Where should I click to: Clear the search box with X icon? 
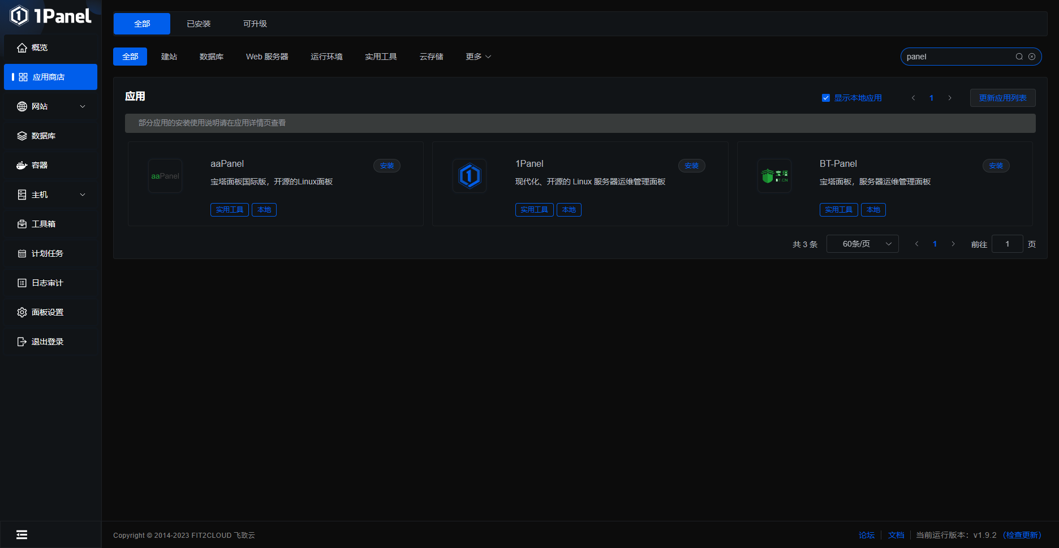click(x=1032, y=57)
